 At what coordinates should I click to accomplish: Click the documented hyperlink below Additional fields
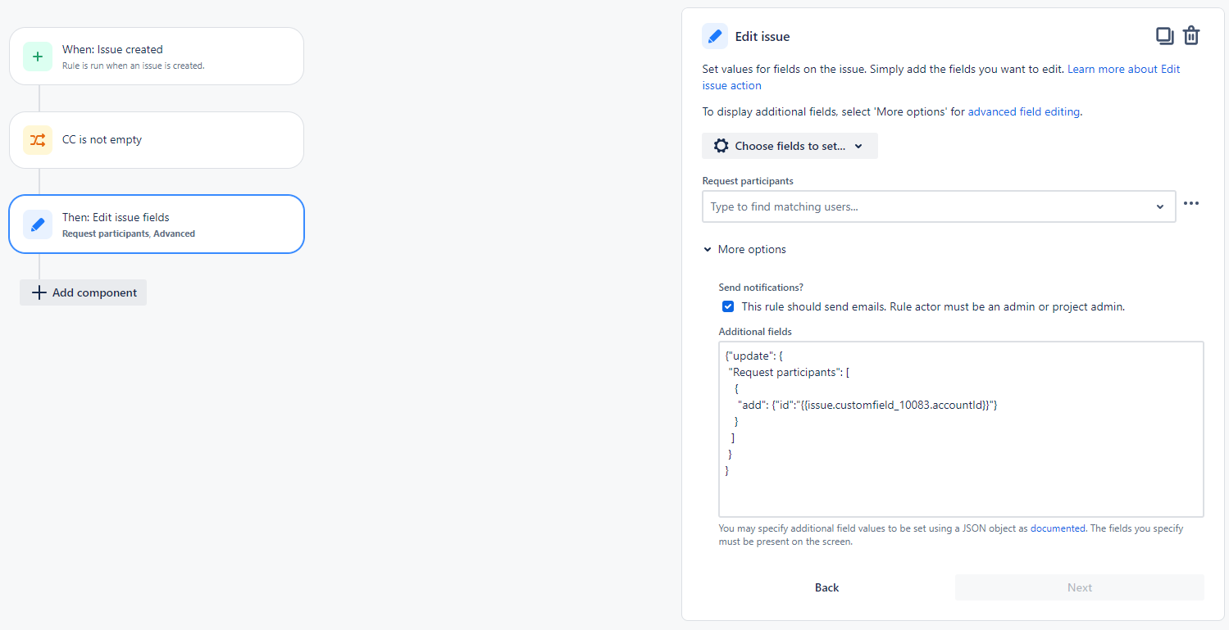[1058, 528]
